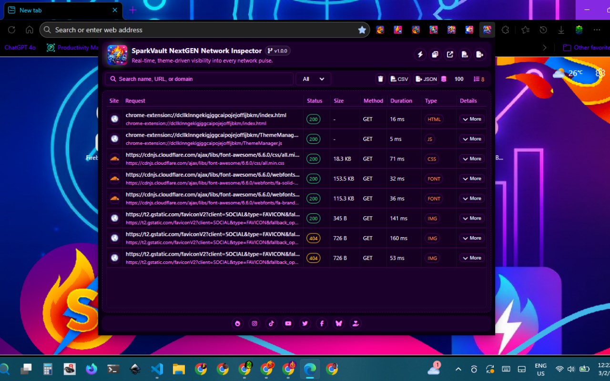Click the SparkVault extension logo in header

(117, 55)
